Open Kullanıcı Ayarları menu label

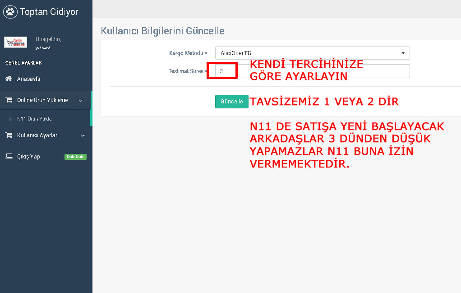[x=38, y=135]
